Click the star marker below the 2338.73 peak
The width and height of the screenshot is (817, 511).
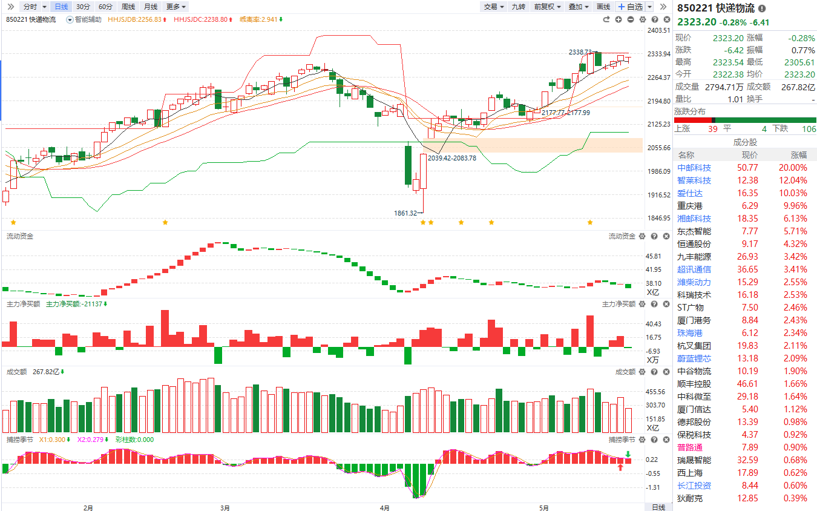(590, 222)
